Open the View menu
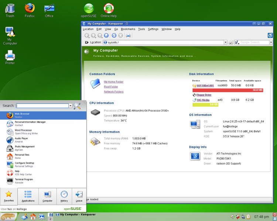Screen dimensions: 277x221 pyautogui.click(x=108, y=29)
